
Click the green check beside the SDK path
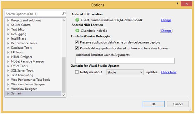pos(77,20)
